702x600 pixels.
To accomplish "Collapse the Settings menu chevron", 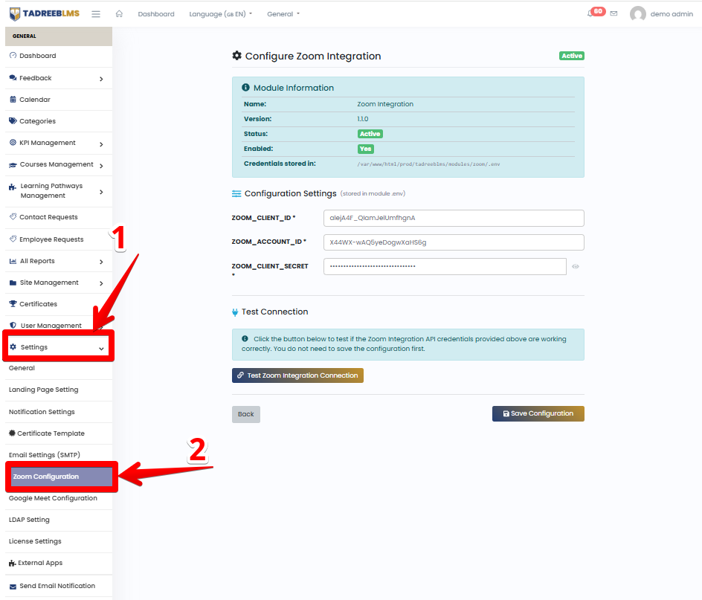I will 101,349.
